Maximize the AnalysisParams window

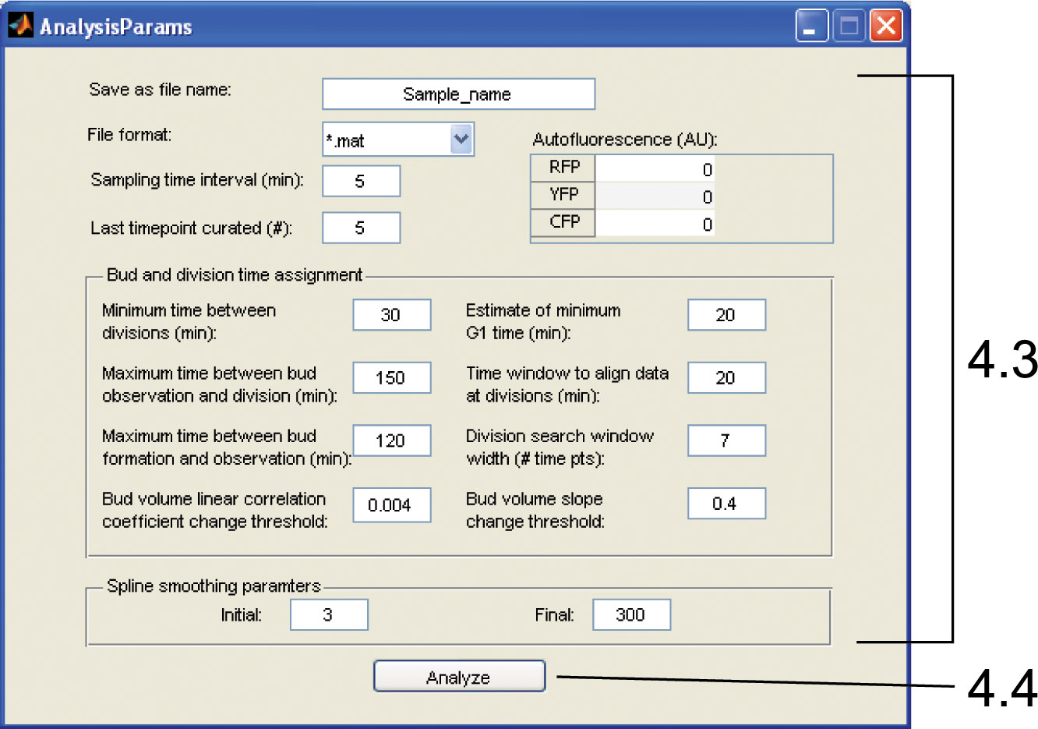point(849,26)
